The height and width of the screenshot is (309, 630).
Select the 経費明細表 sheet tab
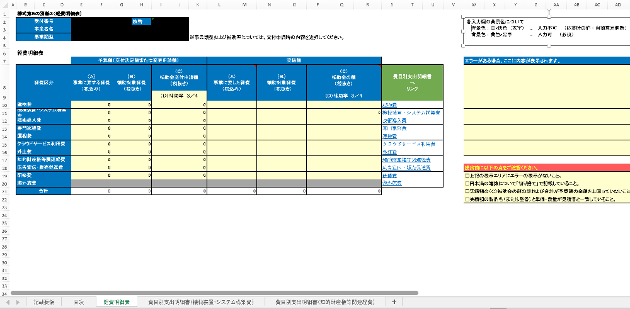pyautogui.click(x=116, y=302)
